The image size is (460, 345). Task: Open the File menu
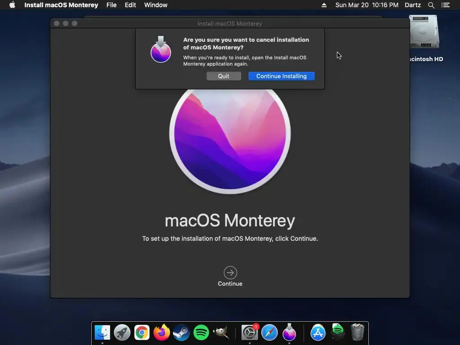coord(111,5)
